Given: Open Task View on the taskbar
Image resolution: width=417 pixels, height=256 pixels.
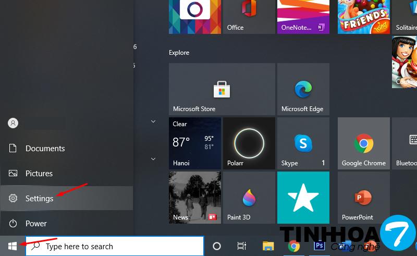Looking at the screenshot, I should pos(242,246).
